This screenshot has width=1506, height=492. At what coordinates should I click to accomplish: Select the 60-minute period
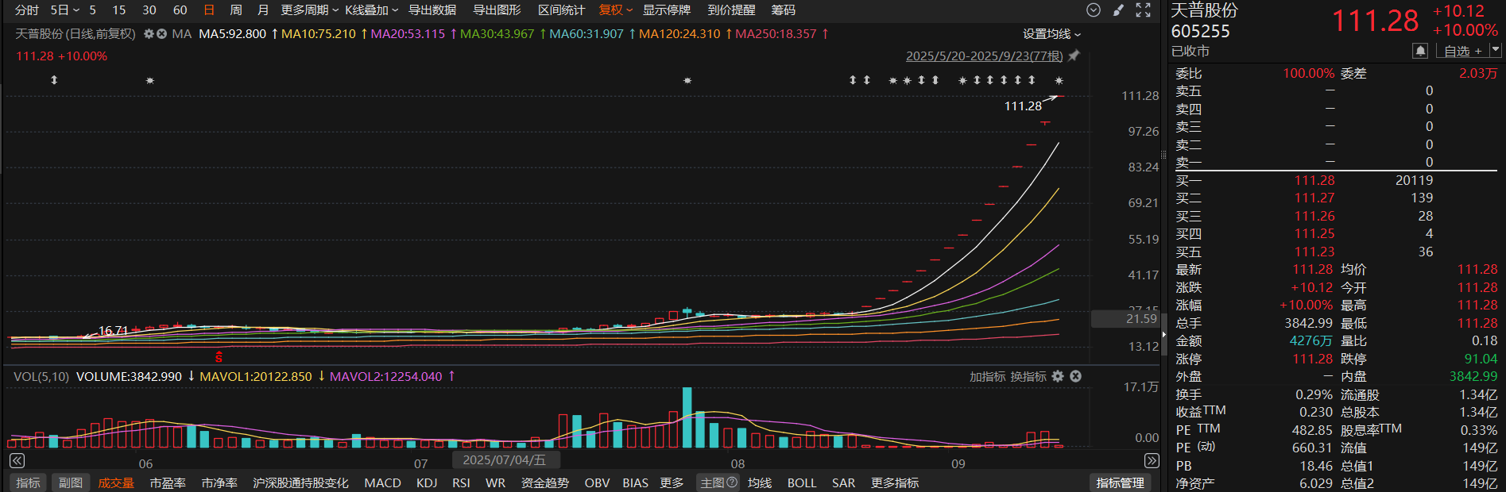click(x=180, y=10)
